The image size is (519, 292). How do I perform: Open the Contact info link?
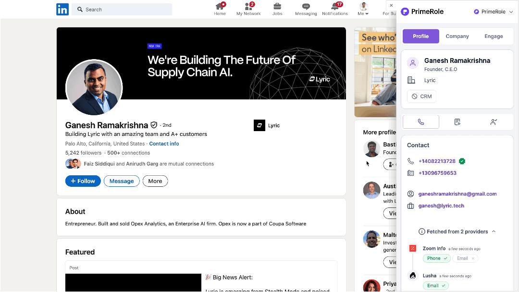[164, 144]
